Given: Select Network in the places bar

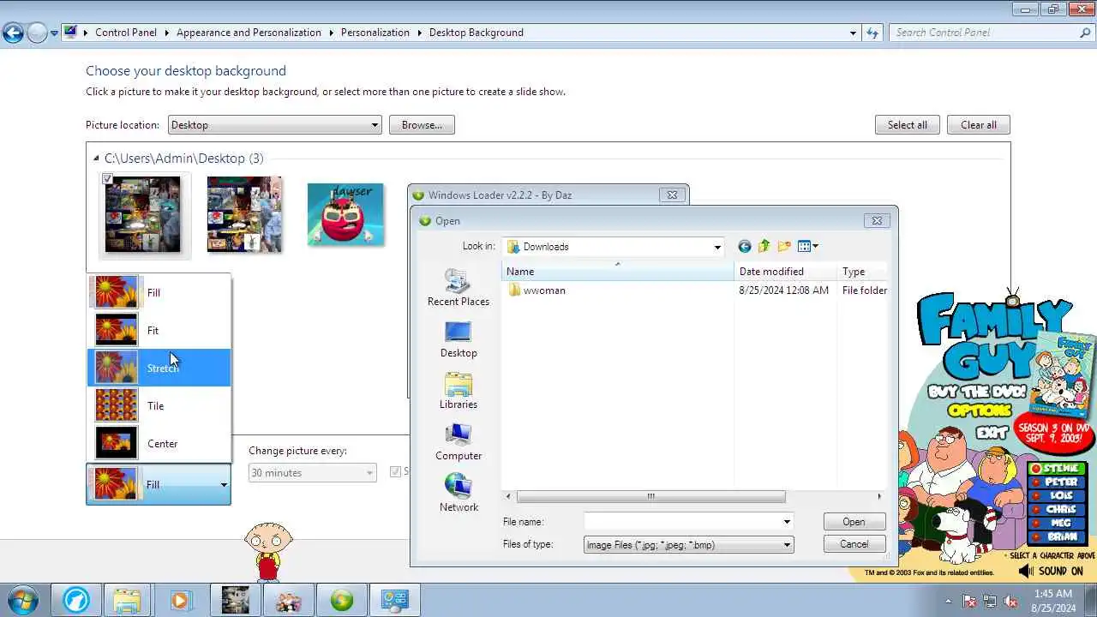Looking at the screenshot, I should [x=459, y=494].
